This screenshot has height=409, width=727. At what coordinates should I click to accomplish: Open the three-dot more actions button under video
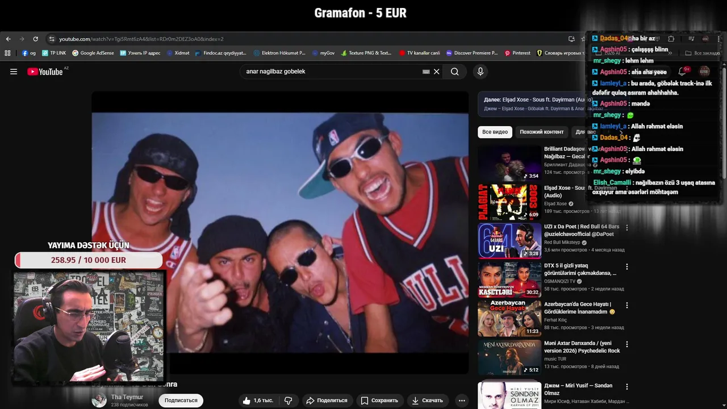tap(462, 400)
